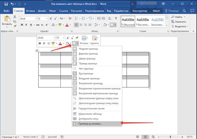This screenshot has height=139, width=197.
Task: Click Отобразить сетку in the borders menu
Action: pyautogui.click(x=97, y=119)
